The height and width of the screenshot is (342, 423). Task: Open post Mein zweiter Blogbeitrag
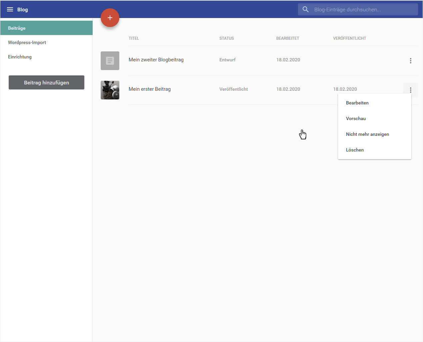click(x=156, y=60)
